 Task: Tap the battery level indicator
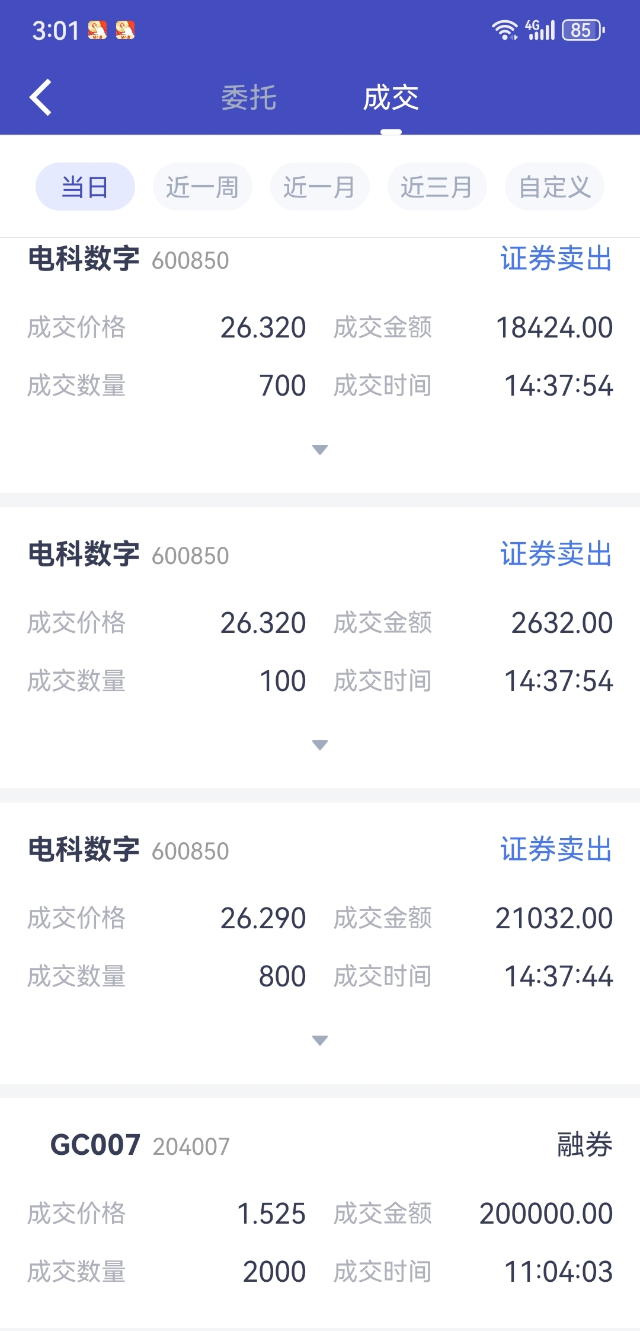tap(583, 30)
